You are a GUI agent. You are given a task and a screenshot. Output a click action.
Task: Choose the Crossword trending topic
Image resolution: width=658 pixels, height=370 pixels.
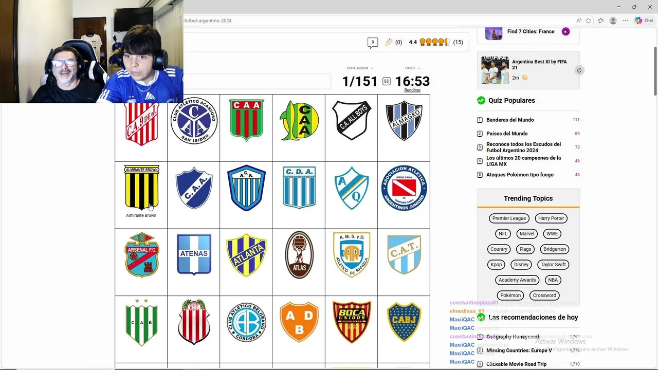click(x=544, y=295)
